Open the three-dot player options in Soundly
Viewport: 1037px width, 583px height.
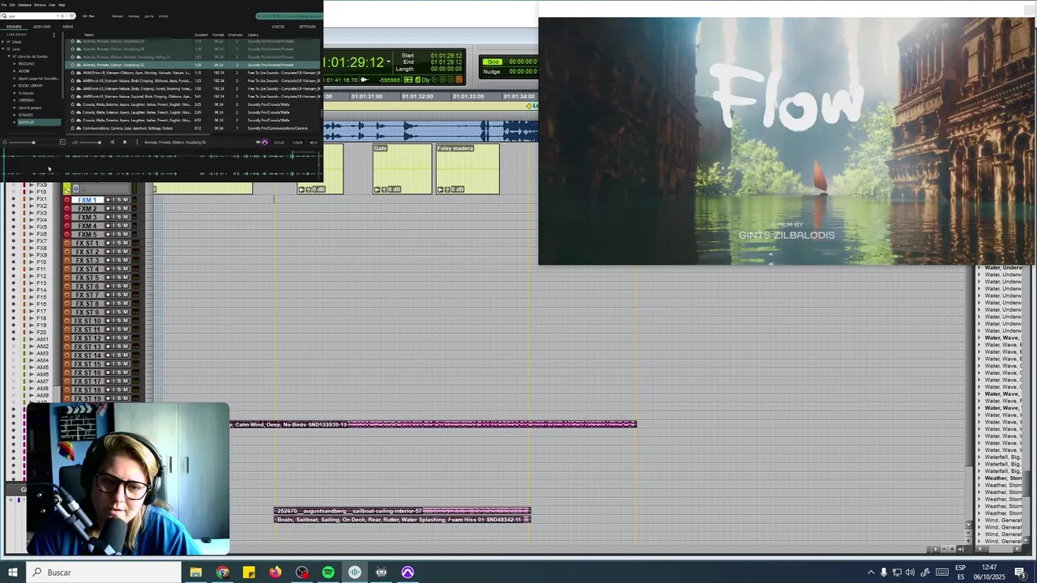click(x=137, y=143)
